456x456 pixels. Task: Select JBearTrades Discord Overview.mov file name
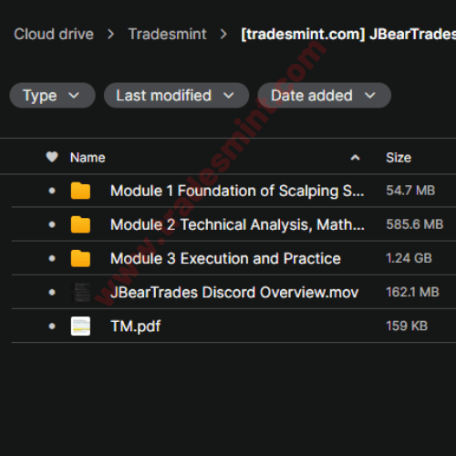[234, 293]
